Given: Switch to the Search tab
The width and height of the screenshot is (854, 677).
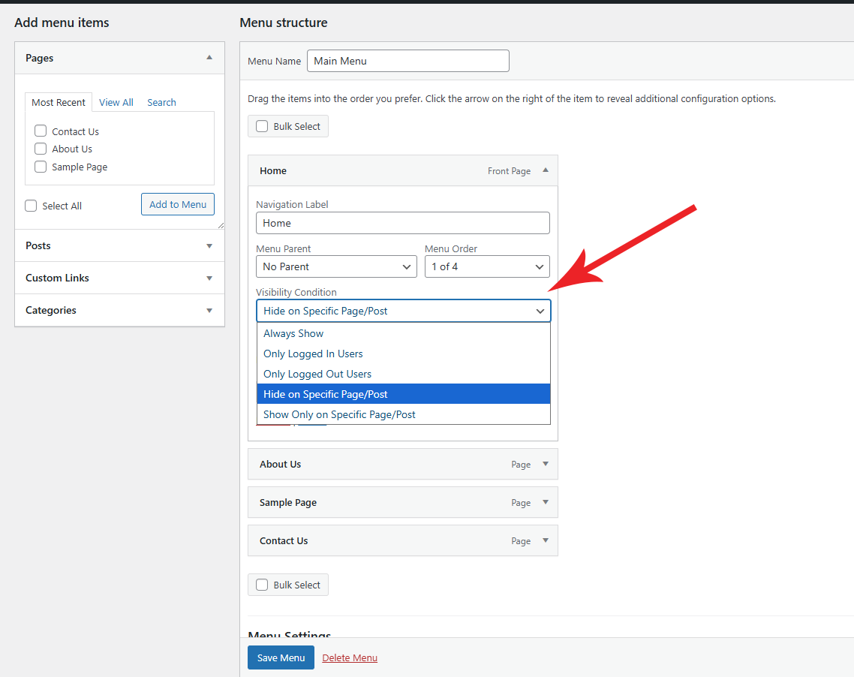Looking at the screenshot, I should [x=161, y=102].
